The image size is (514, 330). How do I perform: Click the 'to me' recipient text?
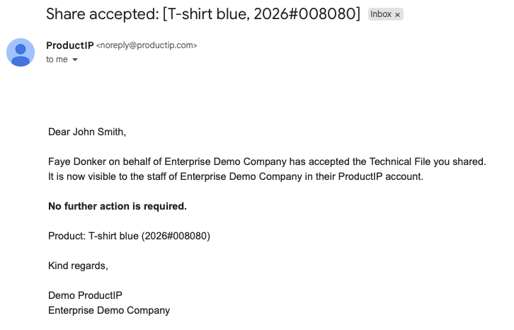click(57, 59)
